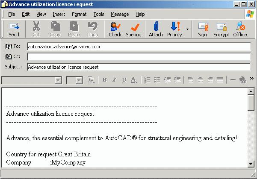Maximize the message window

coord(244,4)
